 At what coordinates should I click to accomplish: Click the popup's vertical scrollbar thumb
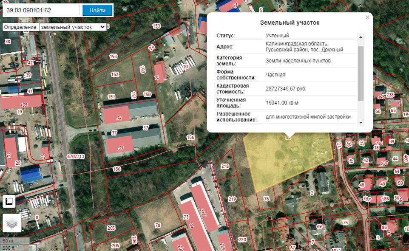[x=361, y=72]
